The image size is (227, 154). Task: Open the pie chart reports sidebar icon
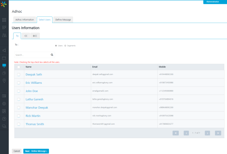4,73
